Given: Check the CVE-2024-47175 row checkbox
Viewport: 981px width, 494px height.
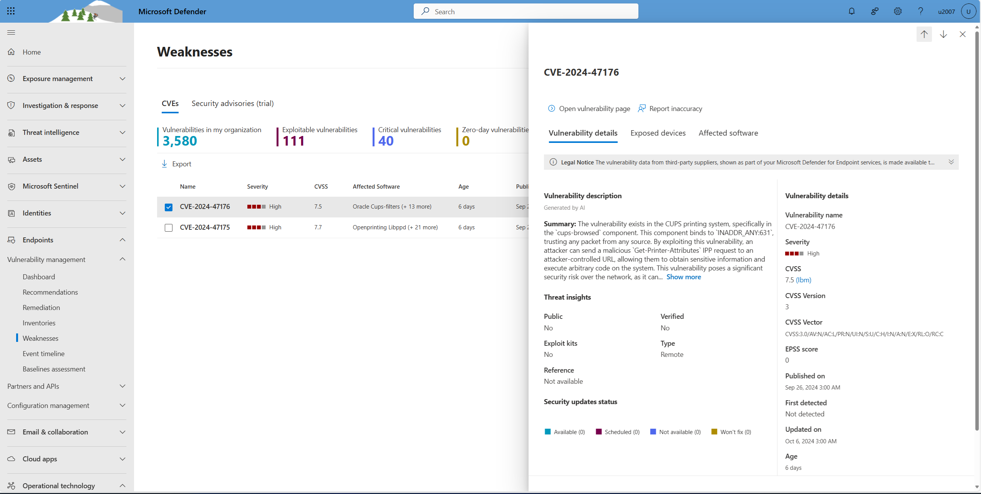Looking at the screenshot, I should click(169, 227).
